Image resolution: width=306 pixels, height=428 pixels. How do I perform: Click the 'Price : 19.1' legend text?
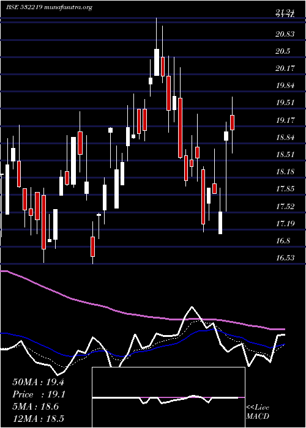(x=39, y=394)
